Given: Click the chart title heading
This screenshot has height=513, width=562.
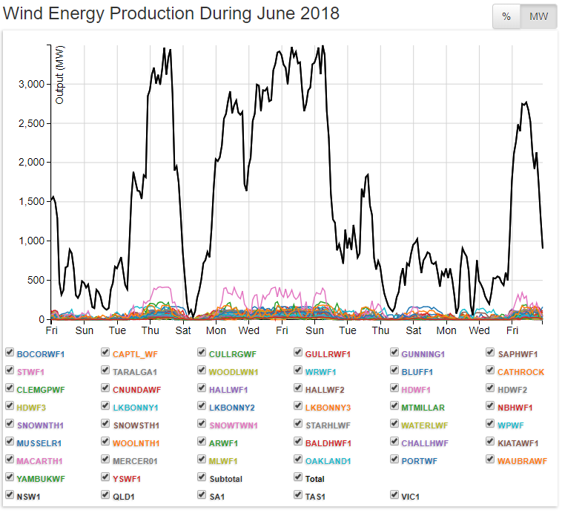Looking at the screenshot, I should (x=171, y=13).
